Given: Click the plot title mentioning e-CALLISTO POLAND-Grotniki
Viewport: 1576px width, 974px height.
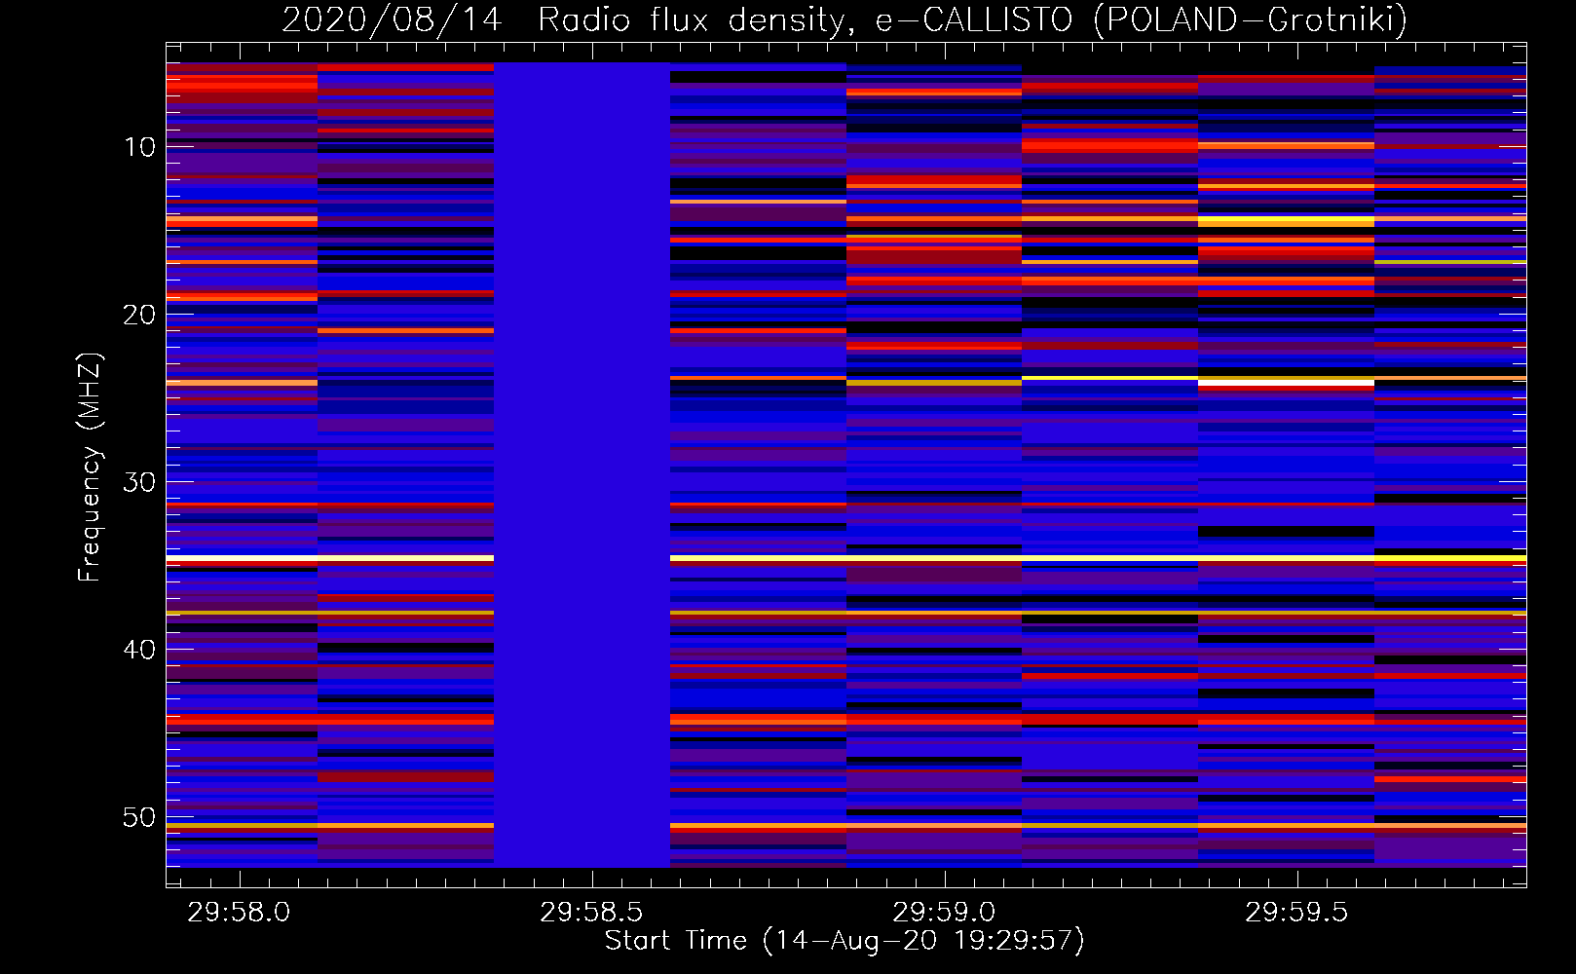Looking at the screenshot, I should [x=844, y=19].
